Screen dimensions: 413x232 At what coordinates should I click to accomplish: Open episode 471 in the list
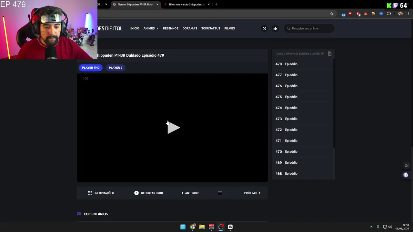click(x=302, y=141)
